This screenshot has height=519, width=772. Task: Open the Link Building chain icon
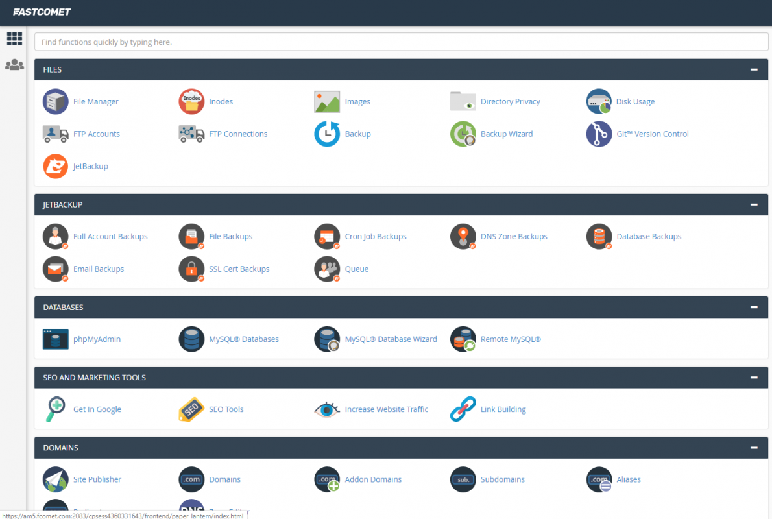[463, 409]
